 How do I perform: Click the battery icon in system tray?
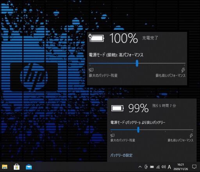click(x=152, y=167)
